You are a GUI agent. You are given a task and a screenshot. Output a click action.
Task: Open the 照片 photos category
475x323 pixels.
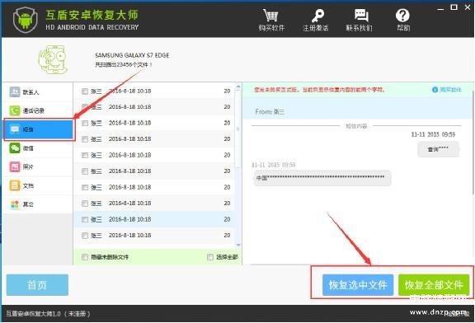coord(38,166)
